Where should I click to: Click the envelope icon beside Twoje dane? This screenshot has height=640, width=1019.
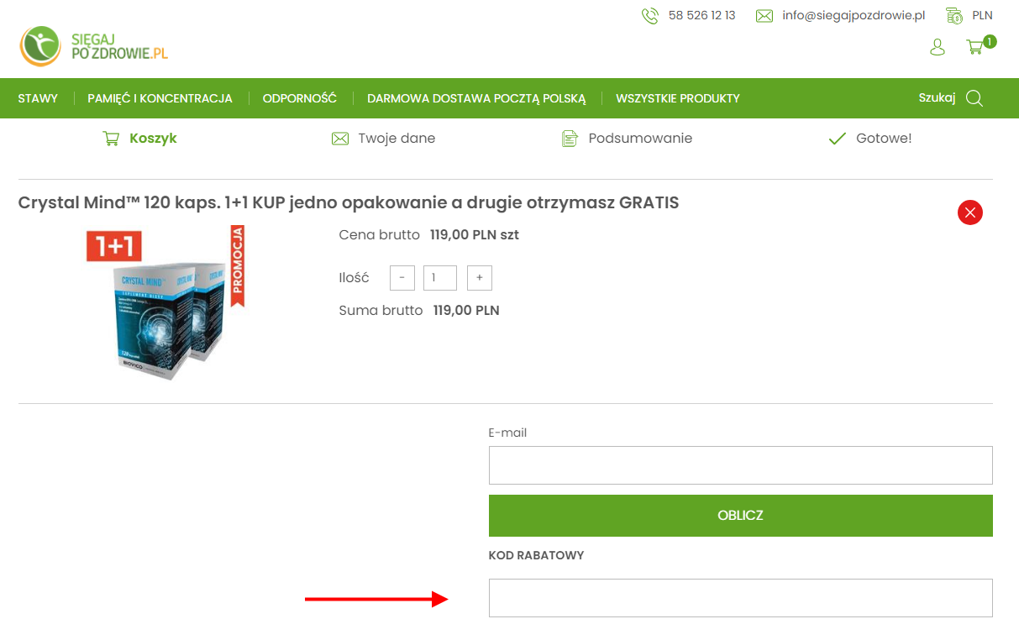tap(340, 139)
